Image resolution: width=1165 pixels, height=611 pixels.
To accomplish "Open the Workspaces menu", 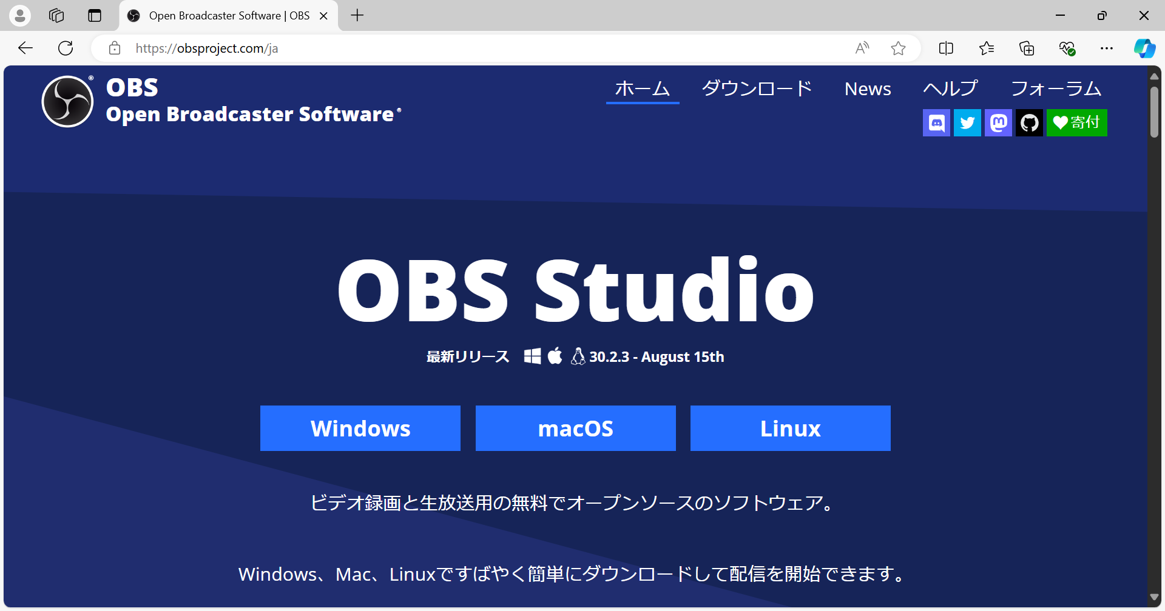I will click(56, 16).
